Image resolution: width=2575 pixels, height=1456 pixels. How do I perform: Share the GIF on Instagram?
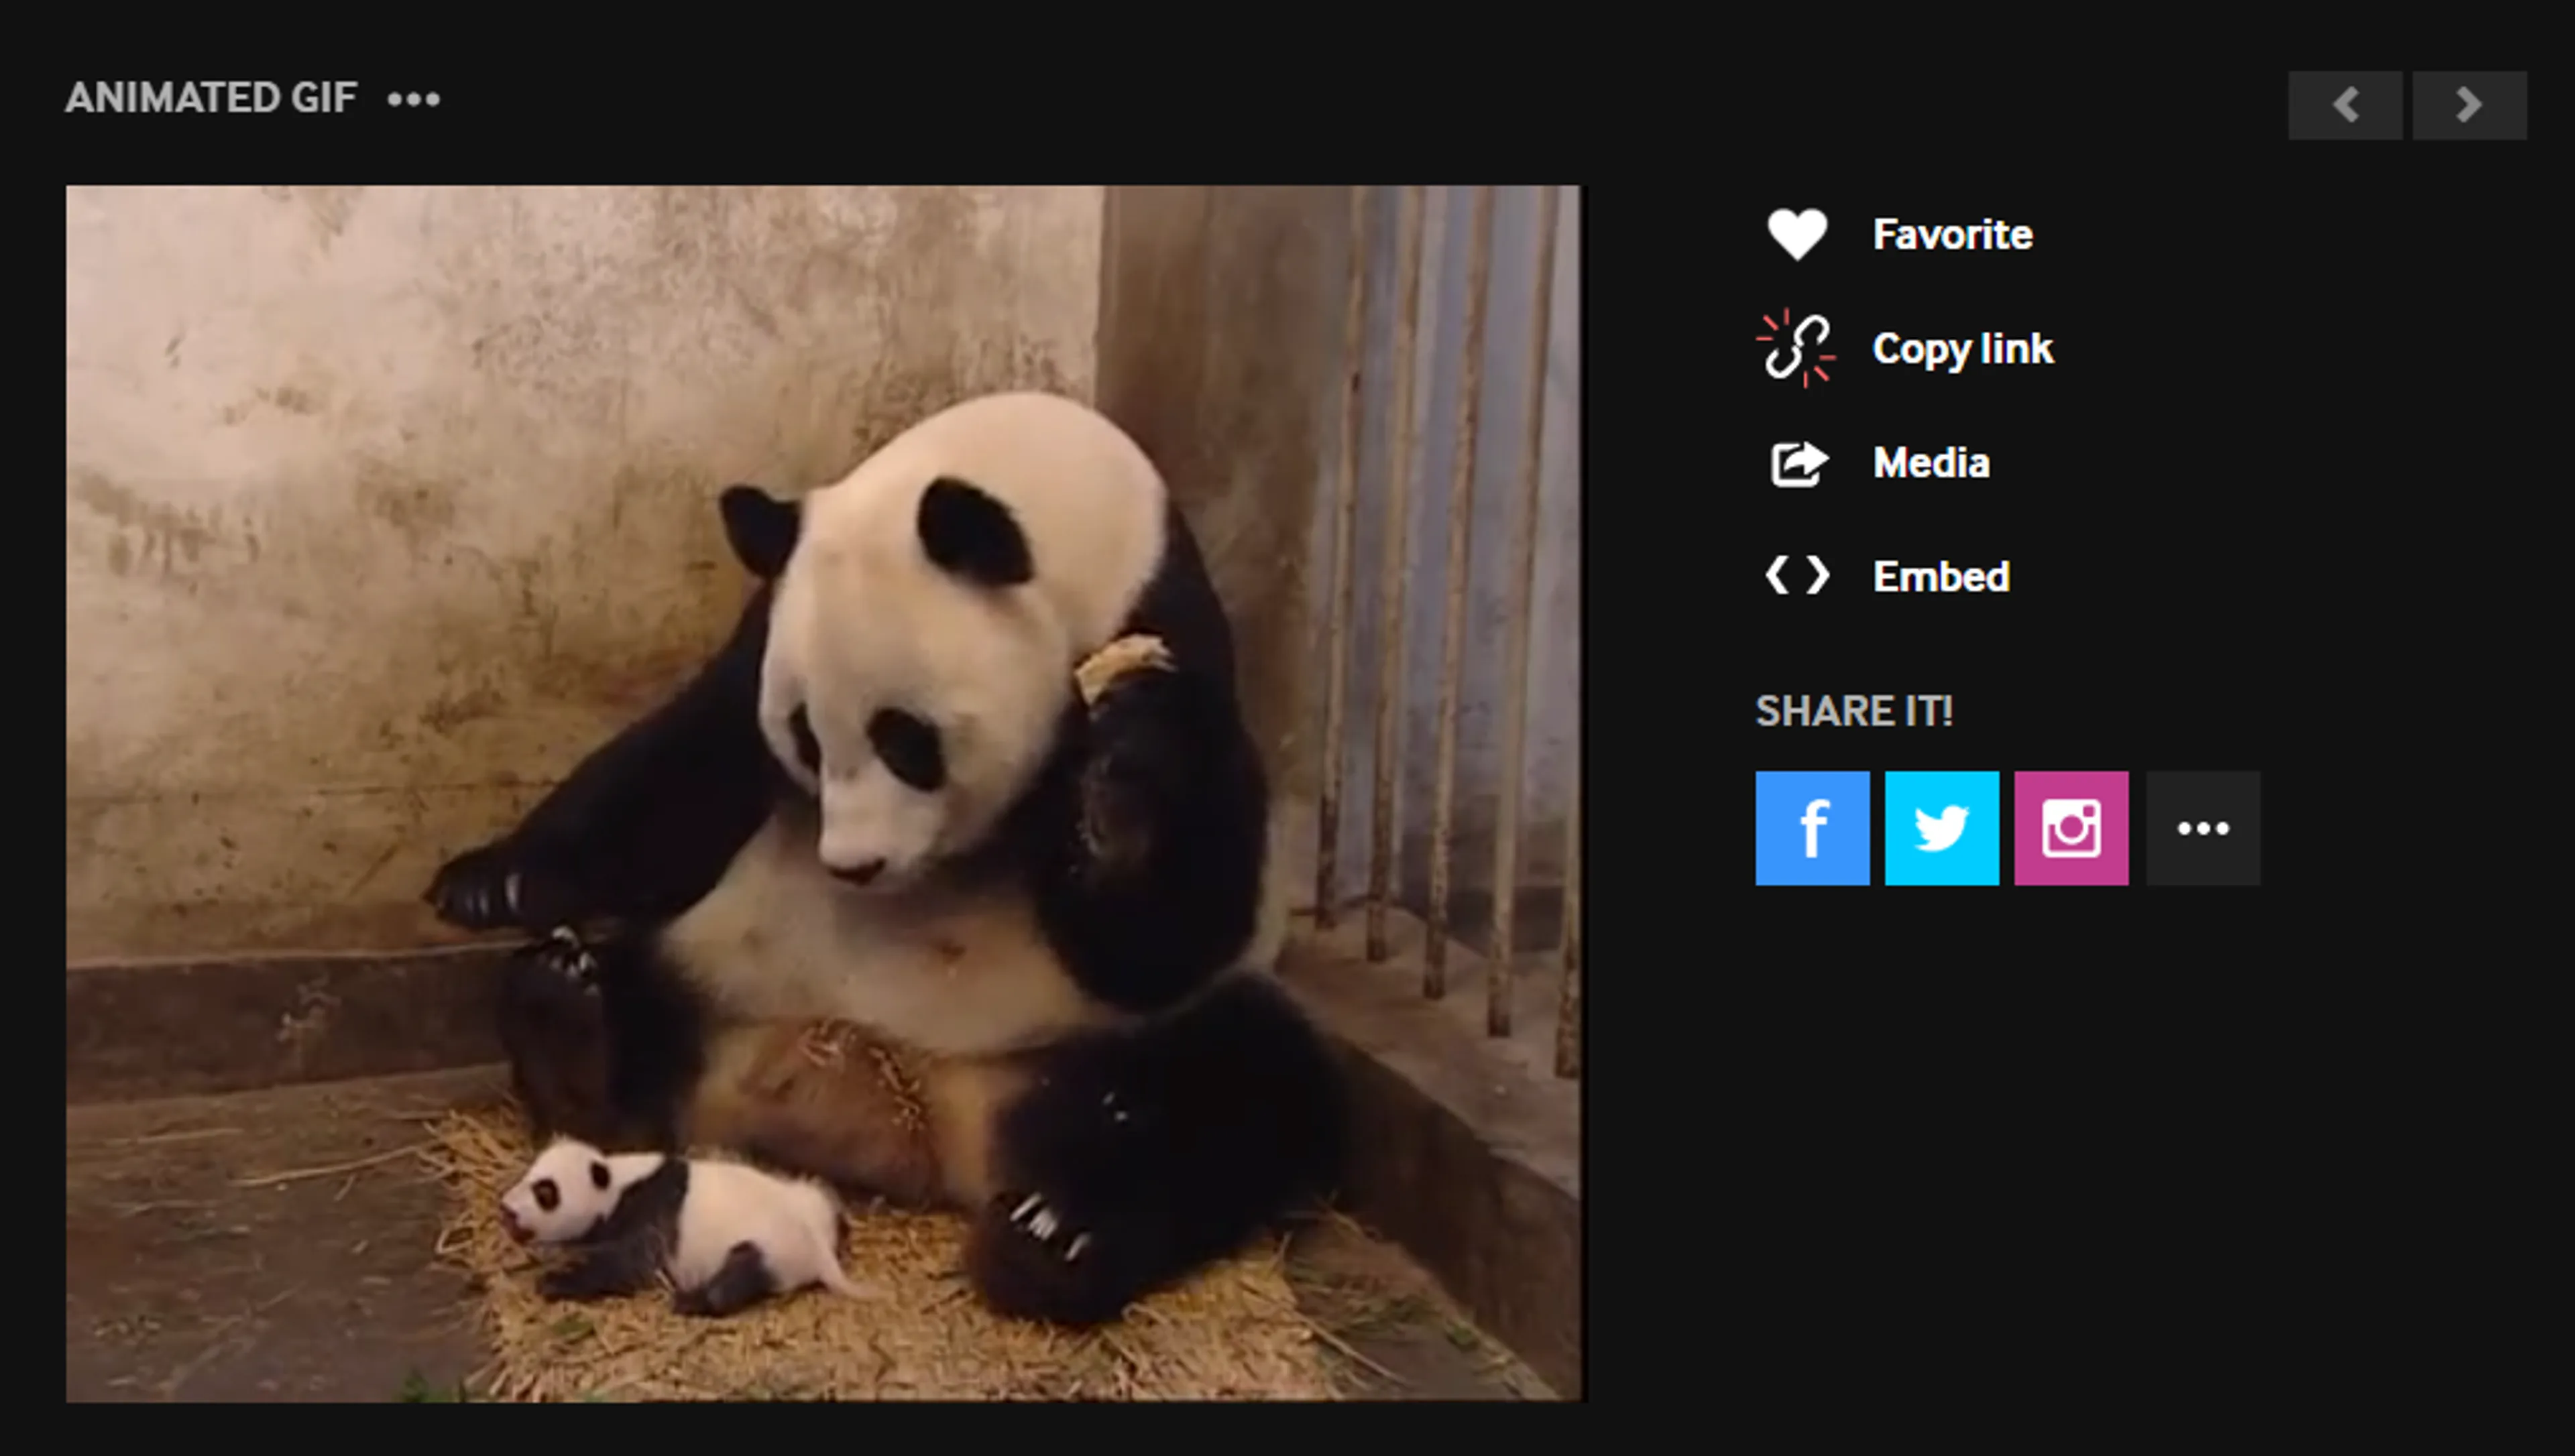pyautogui.click(x=2070, y=828)
